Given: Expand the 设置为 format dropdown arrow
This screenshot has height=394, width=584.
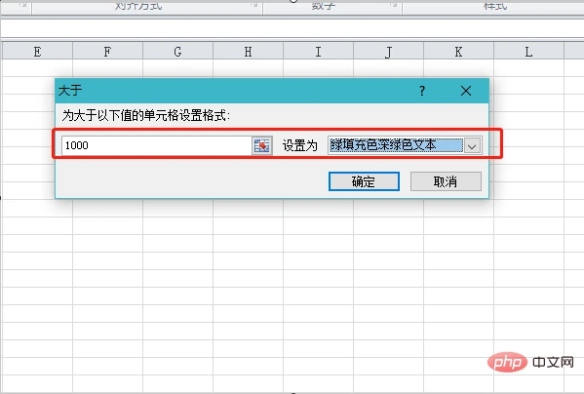Looking at the screenshot, I should (472, 145).
